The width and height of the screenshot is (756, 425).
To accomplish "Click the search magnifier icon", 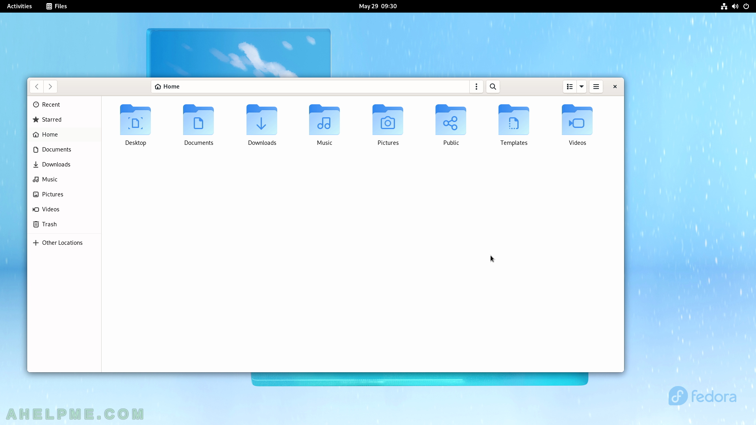I will (x=493, y=87).
